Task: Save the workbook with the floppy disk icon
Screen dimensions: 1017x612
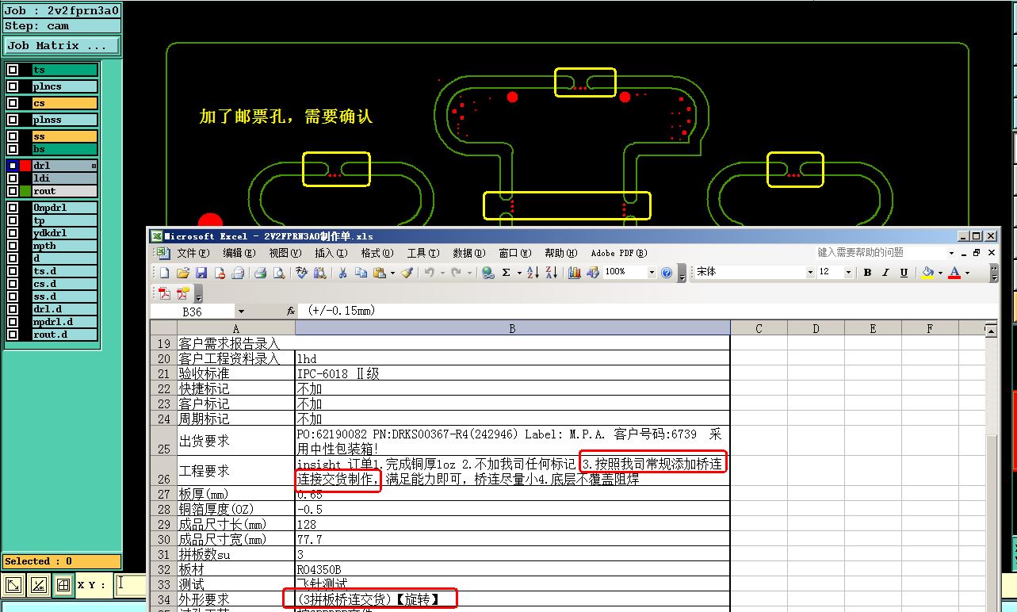Action: 201,273
